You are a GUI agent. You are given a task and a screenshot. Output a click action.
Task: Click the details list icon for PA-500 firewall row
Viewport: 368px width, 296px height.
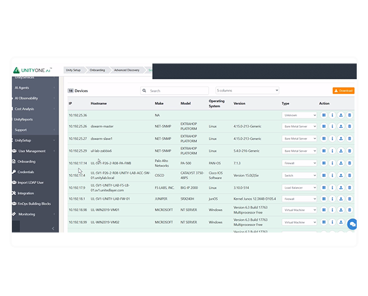click(x=324, y=163)
